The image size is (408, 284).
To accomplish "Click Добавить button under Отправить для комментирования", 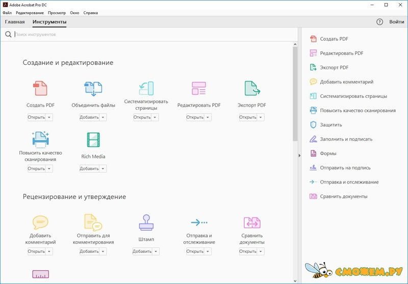I will [x=90, y=251].
